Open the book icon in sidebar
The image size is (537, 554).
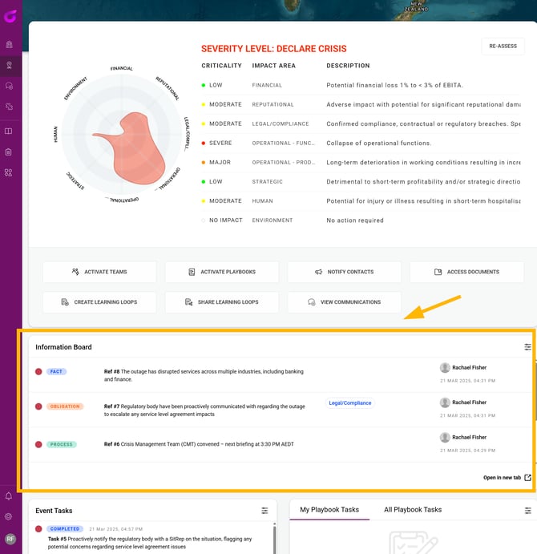tap(9, 131)
